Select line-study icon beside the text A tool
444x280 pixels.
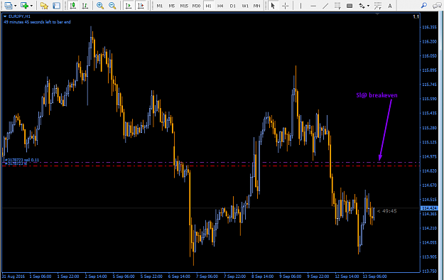point(378,6)
